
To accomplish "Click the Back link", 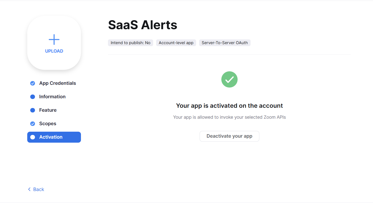I will click(36, 189).
